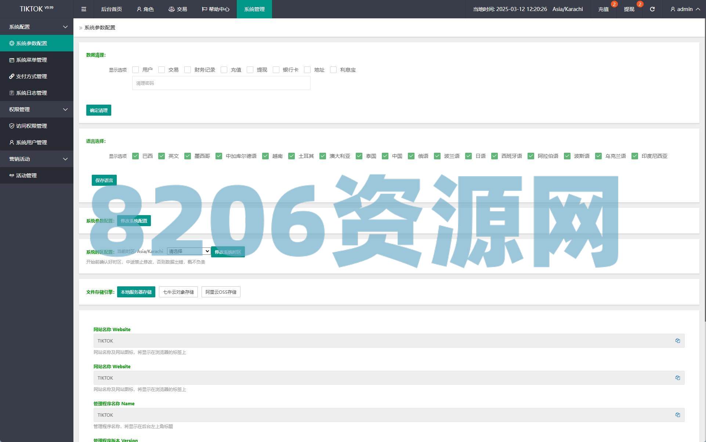706x442 pixels.
Task: Open the 后台首页 top menu
Action: click(x=111, y=9)
